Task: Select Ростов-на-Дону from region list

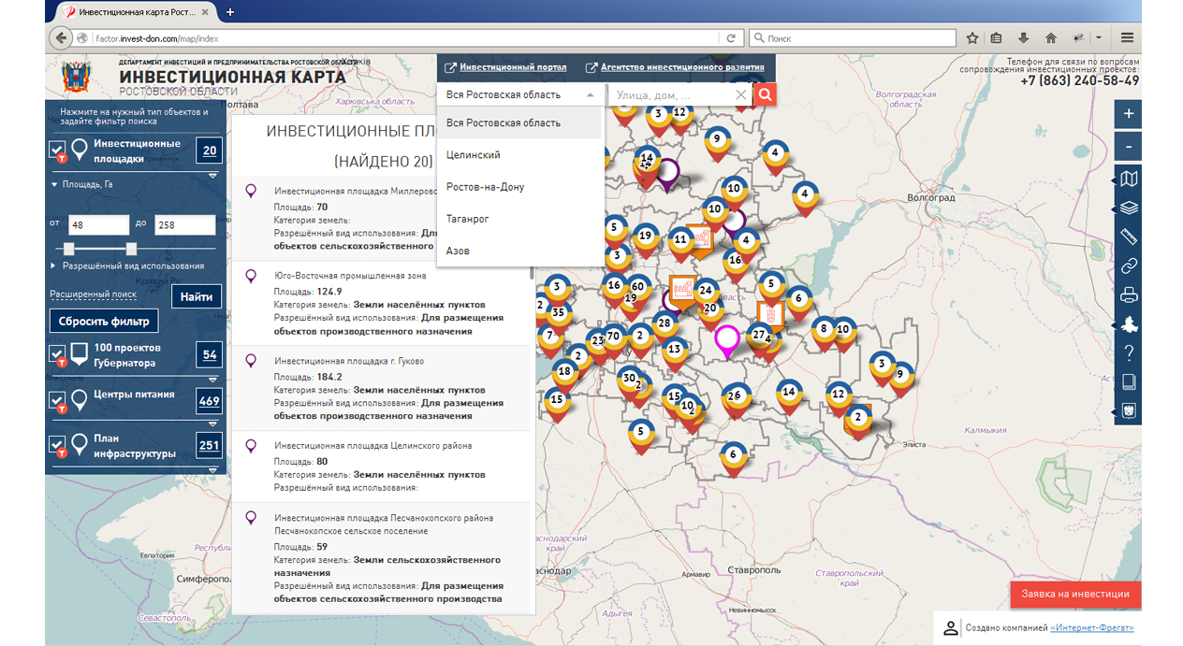Action: [520, 187]
